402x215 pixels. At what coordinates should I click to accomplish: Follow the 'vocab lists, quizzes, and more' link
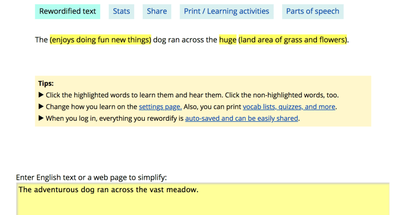tap(289, 107)
